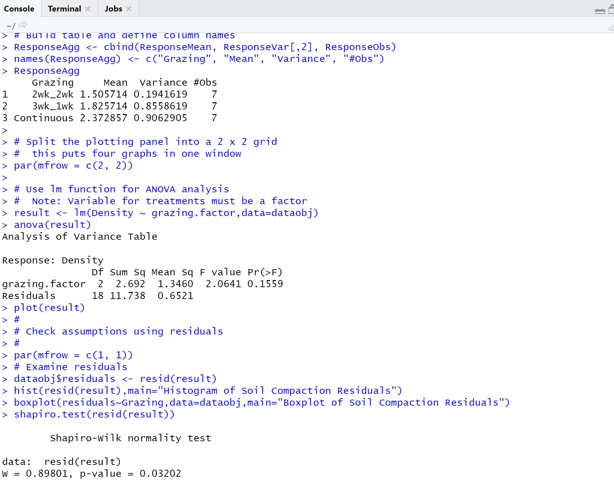Click the 'Variance' column header in the table

163,83
